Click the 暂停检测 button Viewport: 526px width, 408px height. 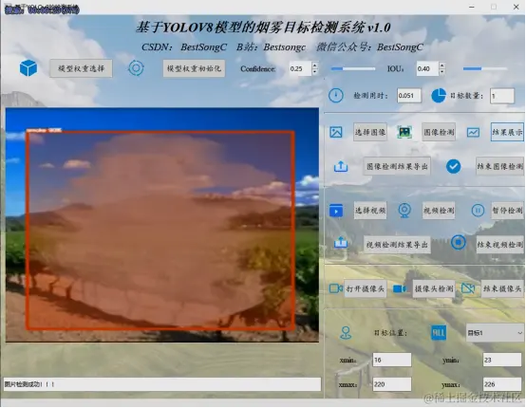507,211
